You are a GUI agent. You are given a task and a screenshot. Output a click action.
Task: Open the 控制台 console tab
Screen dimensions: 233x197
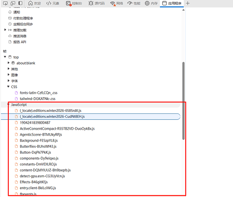(x=74, y=3)
